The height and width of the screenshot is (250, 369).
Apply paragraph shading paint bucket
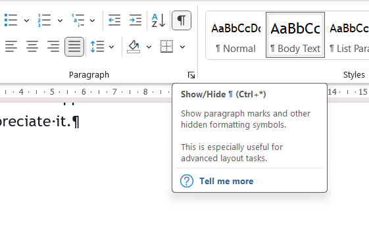coord(134,46)
